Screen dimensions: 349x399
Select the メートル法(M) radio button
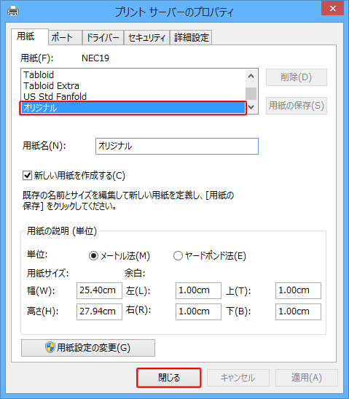pos(93,256)
